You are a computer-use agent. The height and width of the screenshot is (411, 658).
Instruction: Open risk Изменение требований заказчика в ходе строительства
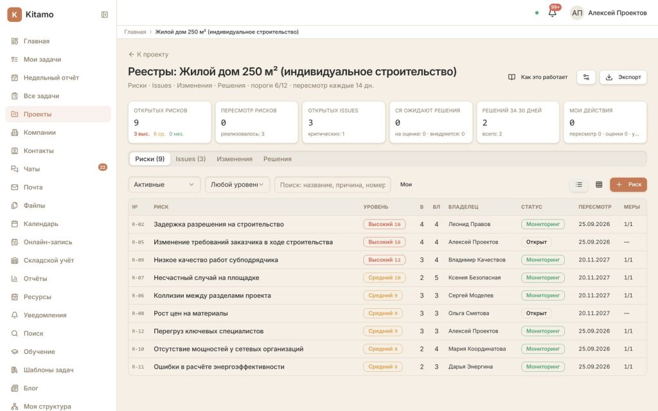243,242
